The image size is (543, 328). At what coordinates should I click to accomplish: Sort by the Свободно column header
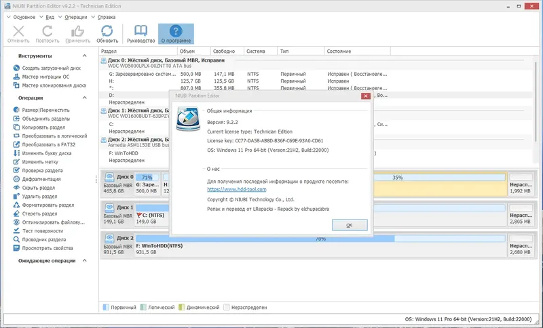click(x=227, y=51)
